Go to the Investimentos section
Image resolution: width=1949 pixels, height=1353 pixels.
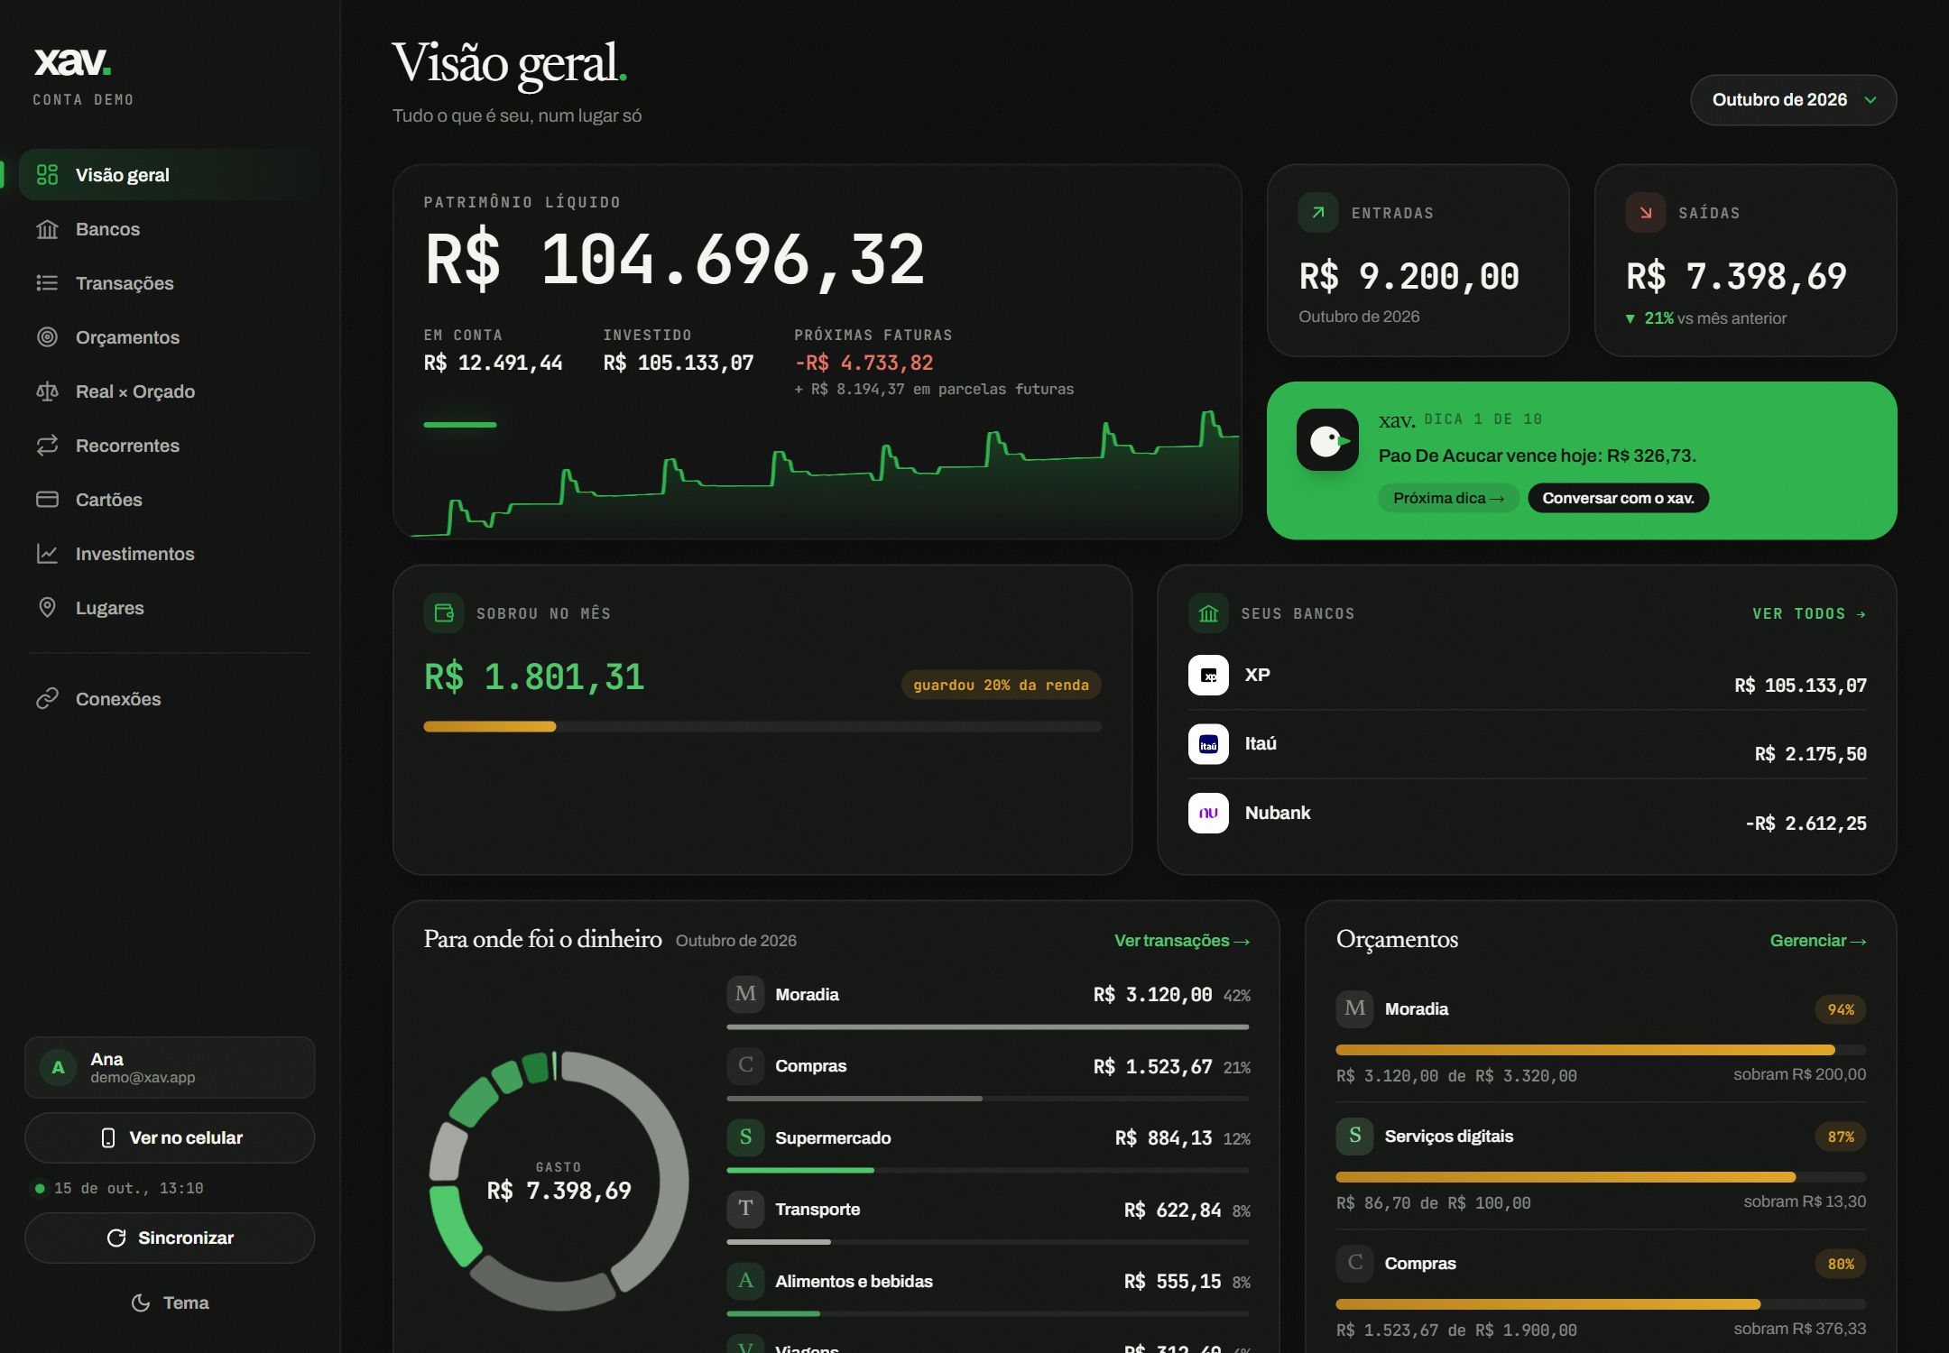coord(170,554)
